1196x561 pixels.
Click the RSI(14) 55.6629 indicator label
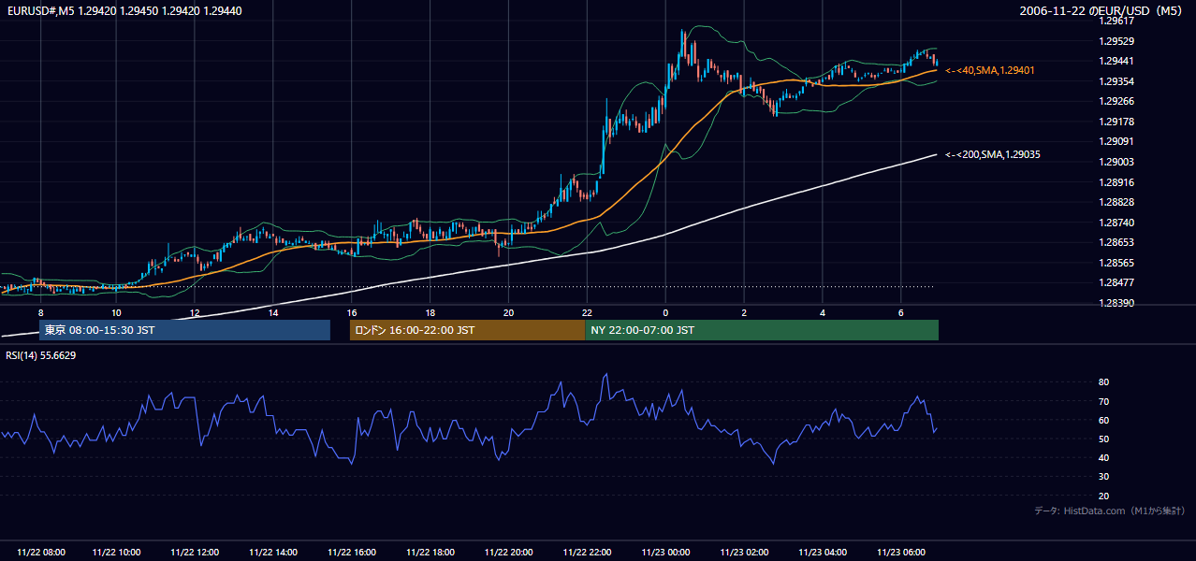tap(41, 355)
